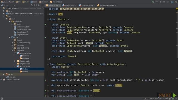The width and height of the screenshot is (178, 100).
Task: Select the highlighted Worker class tree row
Action: pos(22,69)
